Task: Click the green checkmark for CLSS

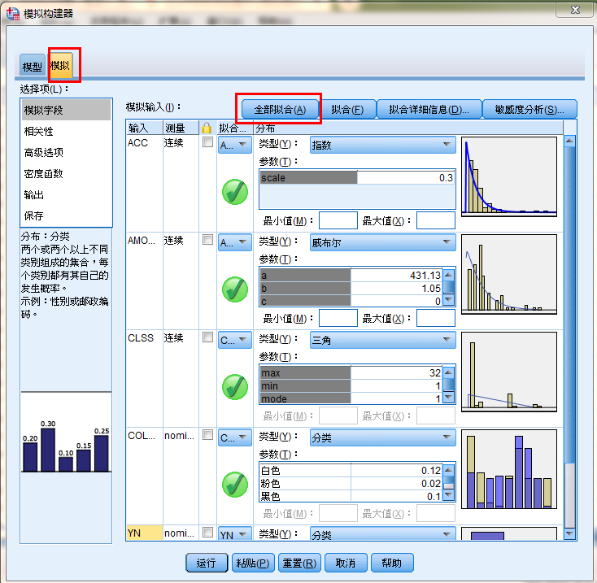Action: [x=235, y=387]
